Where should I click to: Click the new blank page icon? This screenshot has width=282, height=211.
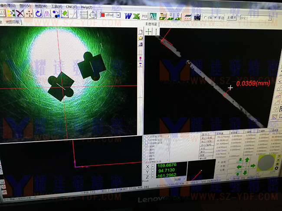tap(141, 32)
